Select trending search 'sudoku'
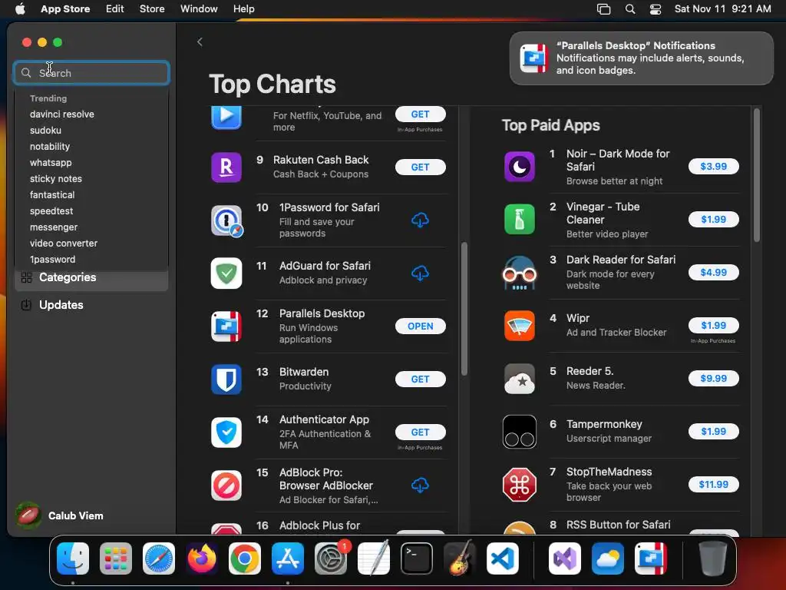This screenshot has height=590, width=786. tap(45, 131)
